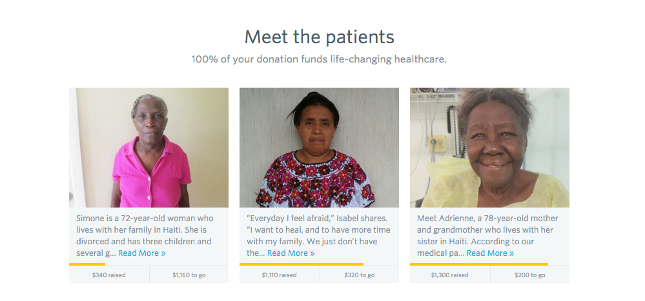Open Adrienne's smiling photo
645x301 pixels.
(489, 148)
